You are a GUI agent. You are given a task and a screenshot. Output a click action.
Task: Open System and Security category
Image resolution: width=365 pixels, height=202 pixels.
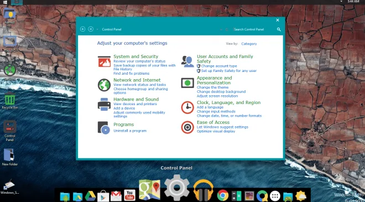pos(135,56)
